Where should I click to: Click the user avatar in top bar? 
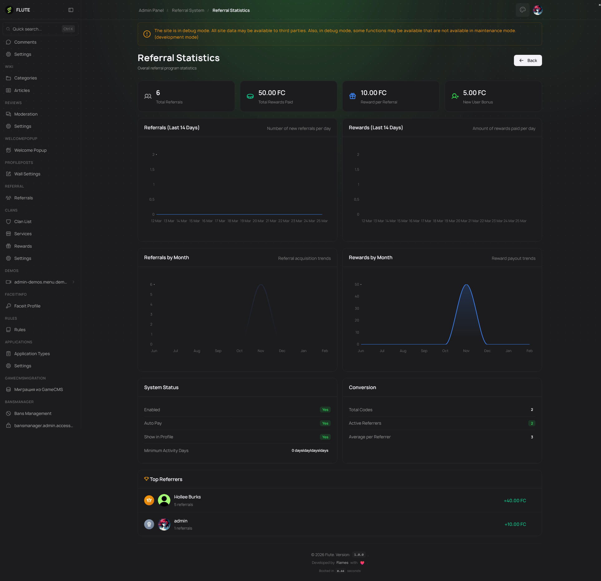pyautogui.click(x=538, y=10)
